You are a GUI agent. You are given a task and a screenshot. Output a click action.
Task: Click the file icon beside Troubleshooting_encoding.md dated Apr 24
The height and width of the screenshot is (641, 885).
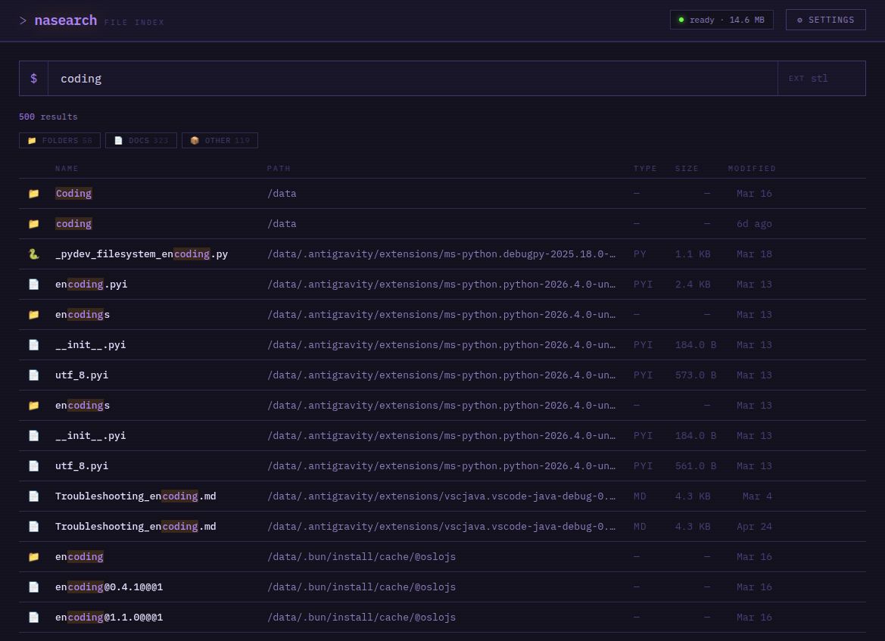pos(34,527)
